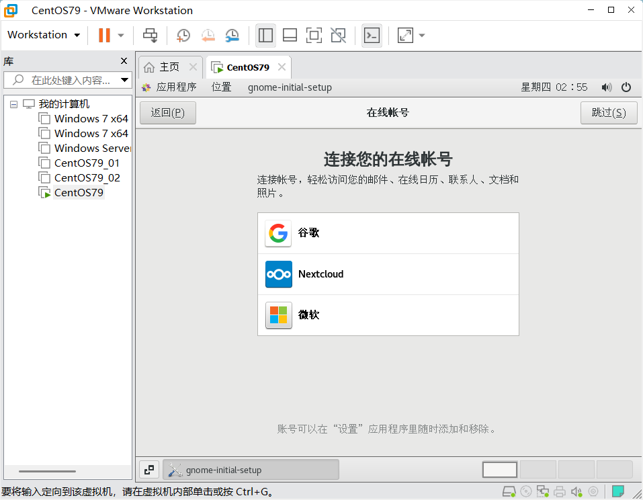Click the library horizontal scrollbar
This screenshot has height=500, width=643.
click(x=47, y=471)
